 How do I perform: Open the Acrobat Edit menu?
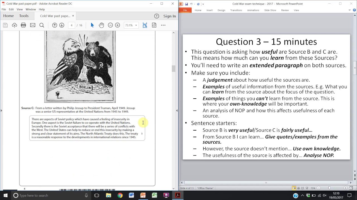(11, 9)
